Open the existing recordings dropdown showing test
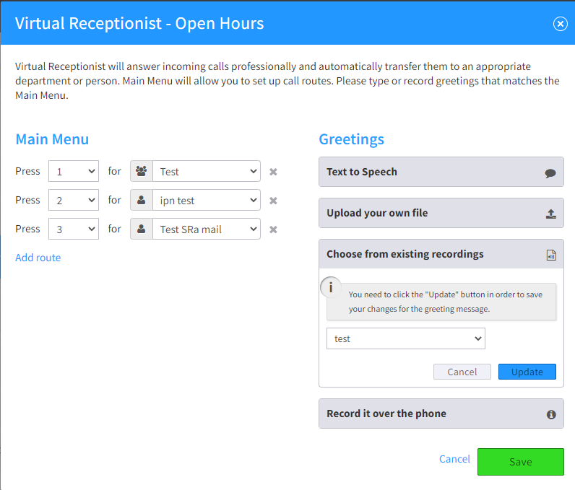This screenshot has height=490, width=575. coord(405,338)
